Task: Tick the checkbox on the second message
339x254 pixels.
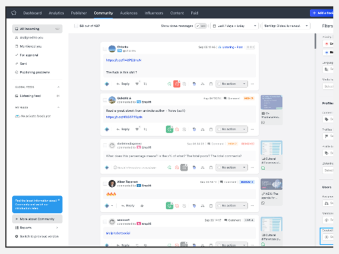Action: [105, 100]
